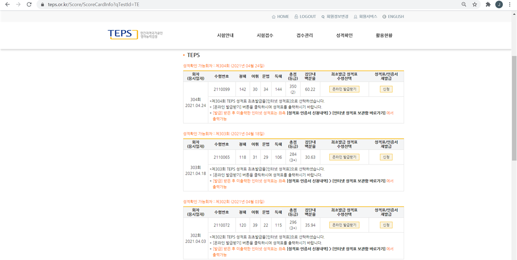Bookmark this page with the star icon
Image resolution: width=517 pixels, height=260 pixels.
(475, 4)
